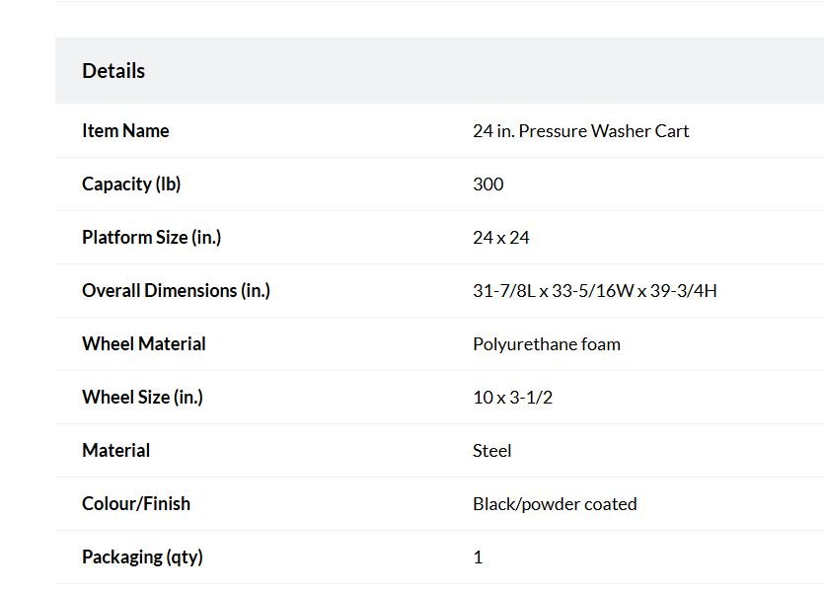Image resolution: width=824 pixels, height=592 pixels.
Task: Click the 10 x 3-1/2 wheel size value
Action: [513, 397]
